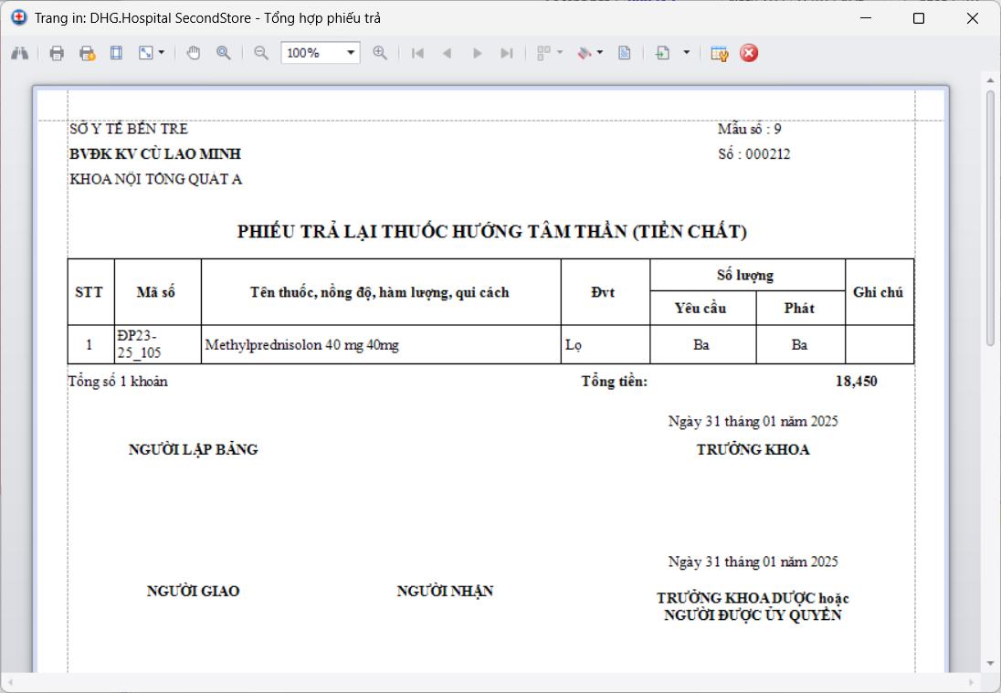
Task: Expand the Multiple Pages dropdown arrow
Action: coord(560,53)
